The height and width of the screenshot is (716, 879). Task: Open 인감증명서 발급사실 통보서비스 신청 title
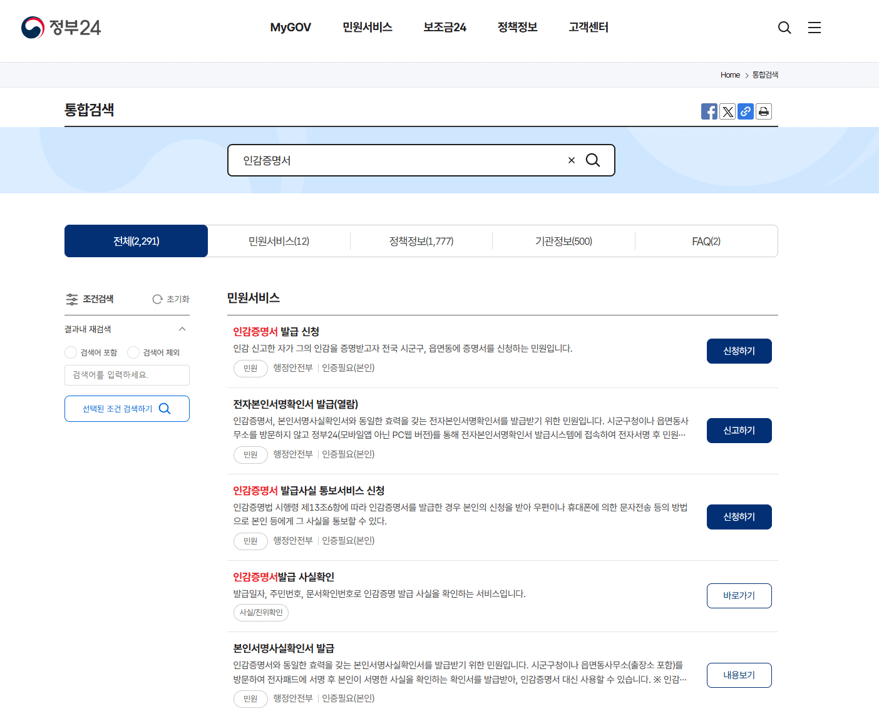(x=309, y=491)
